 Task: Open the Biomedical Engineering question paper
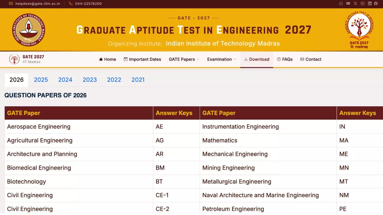pos(39,168)
